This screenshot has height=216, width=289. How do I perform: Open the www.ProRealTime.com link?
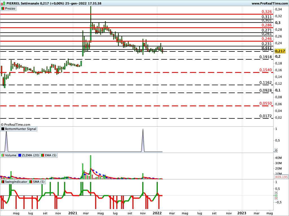269,3
